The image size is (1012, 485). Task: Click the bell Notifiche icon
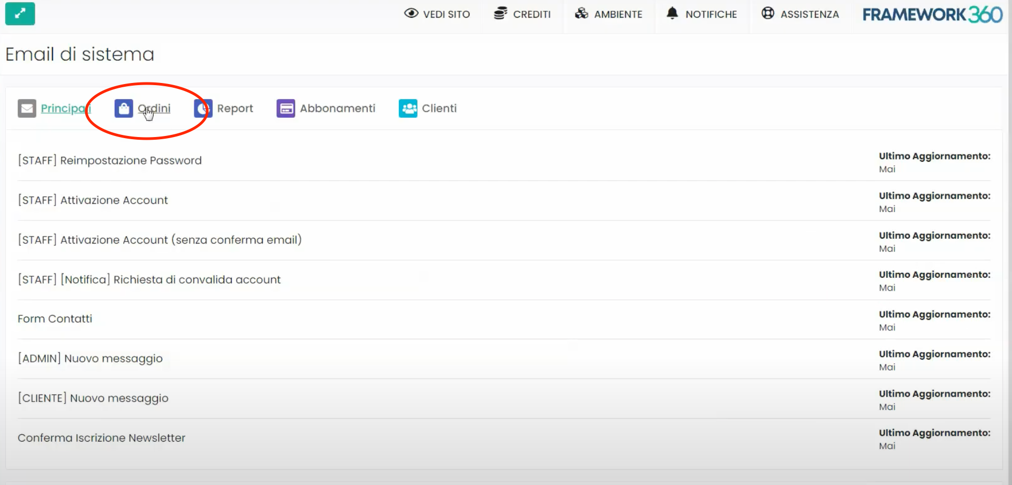[x=672, y=13]
